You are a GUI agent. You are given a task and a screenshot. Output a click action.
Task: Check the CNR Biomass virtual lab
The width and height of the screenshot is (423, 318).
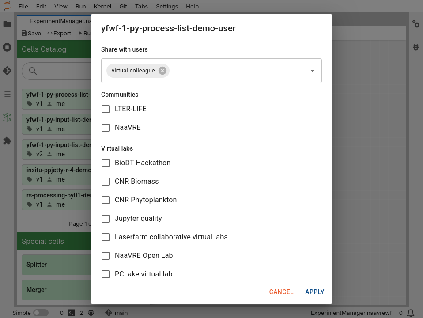pyautogui.click(x=106, y=181)
